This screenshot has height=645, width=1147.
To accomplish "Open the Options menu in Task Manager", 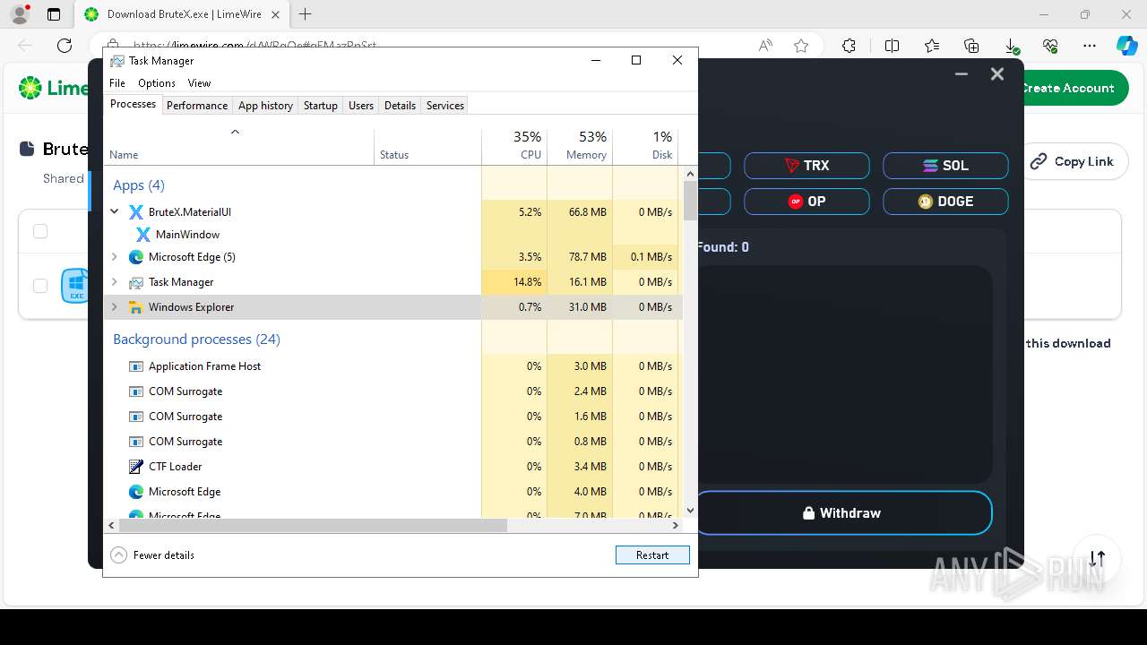I will [x=157, y=83].
